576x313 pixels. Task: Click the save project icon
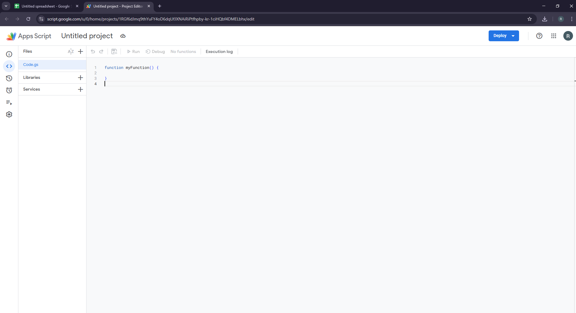click(x=114, y=51)
